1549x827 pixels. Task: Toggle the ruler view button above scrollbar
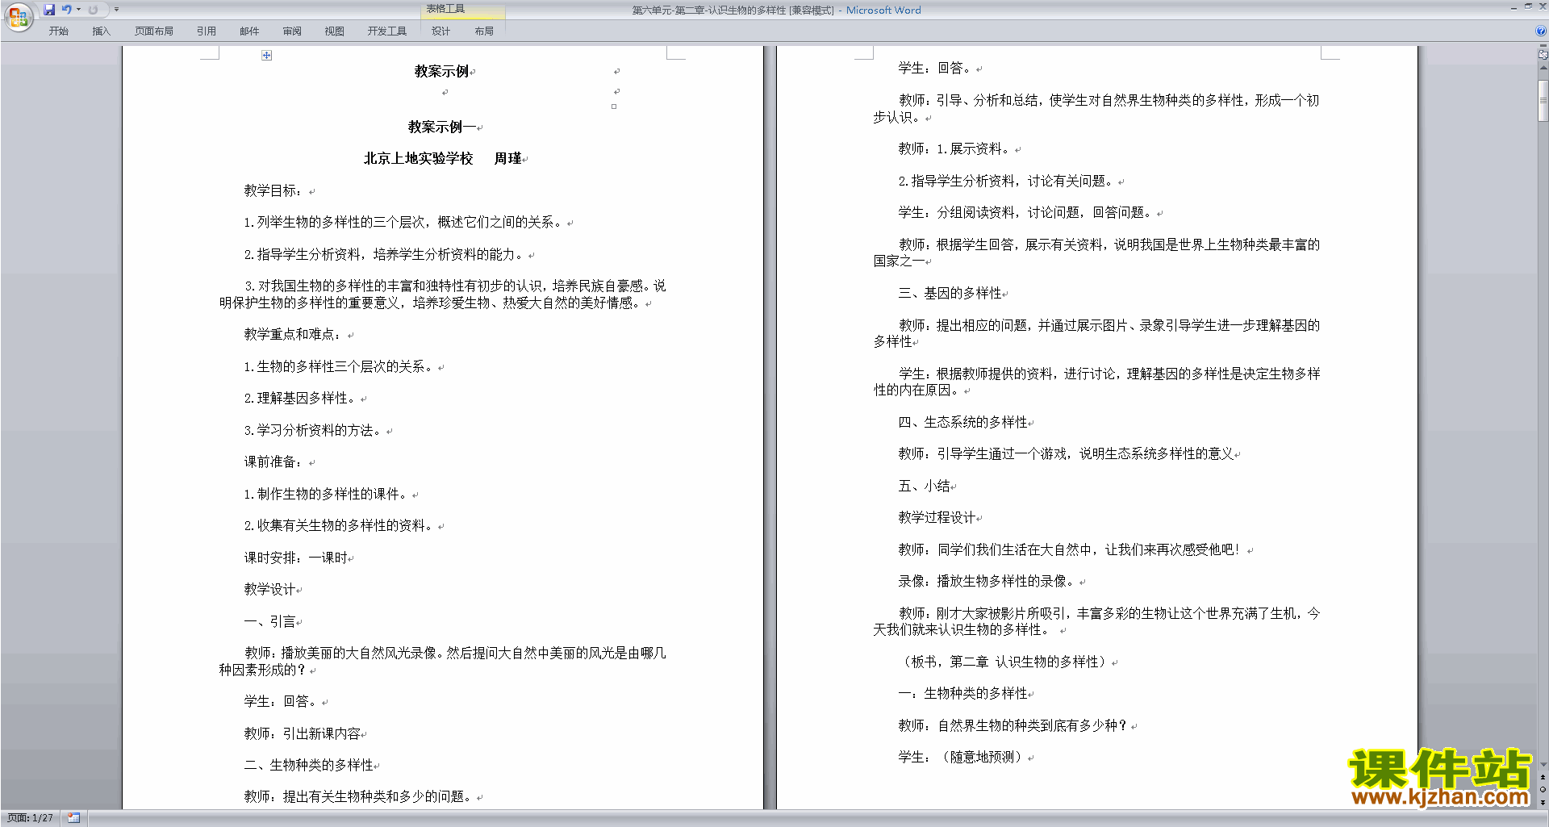point(1543,55)
